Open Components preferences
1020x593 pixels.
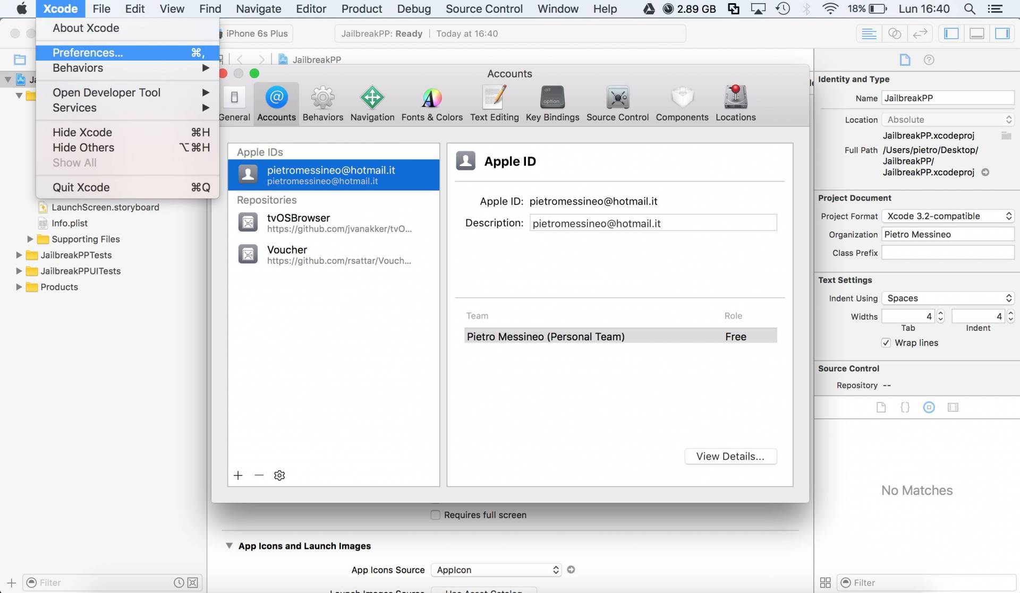[x=682, y=104]
